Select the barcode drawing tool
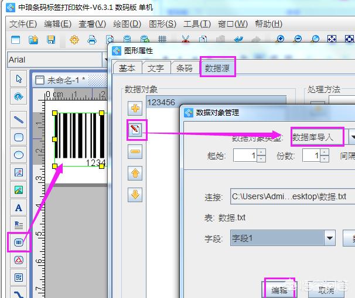Image resolution: width=355 pixels, height=298 pixels. pos(19,242)
